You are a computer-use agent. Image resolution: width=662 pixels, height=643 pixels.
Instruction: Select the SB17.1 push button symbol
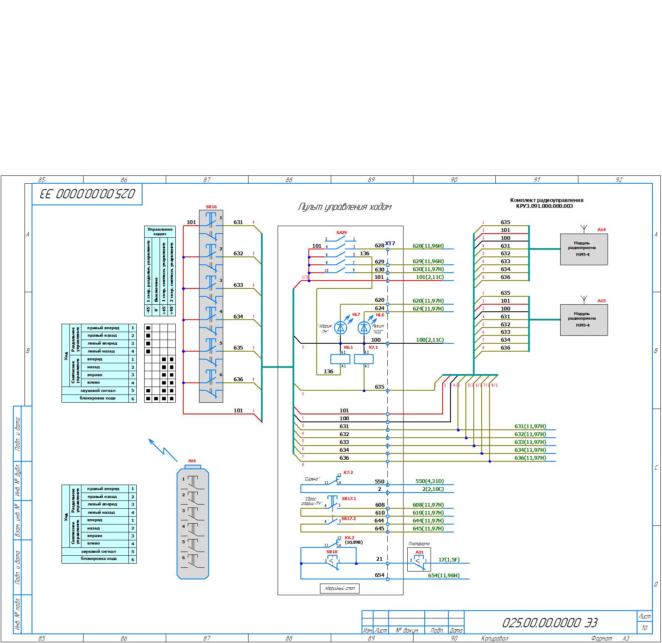[332, 502]
